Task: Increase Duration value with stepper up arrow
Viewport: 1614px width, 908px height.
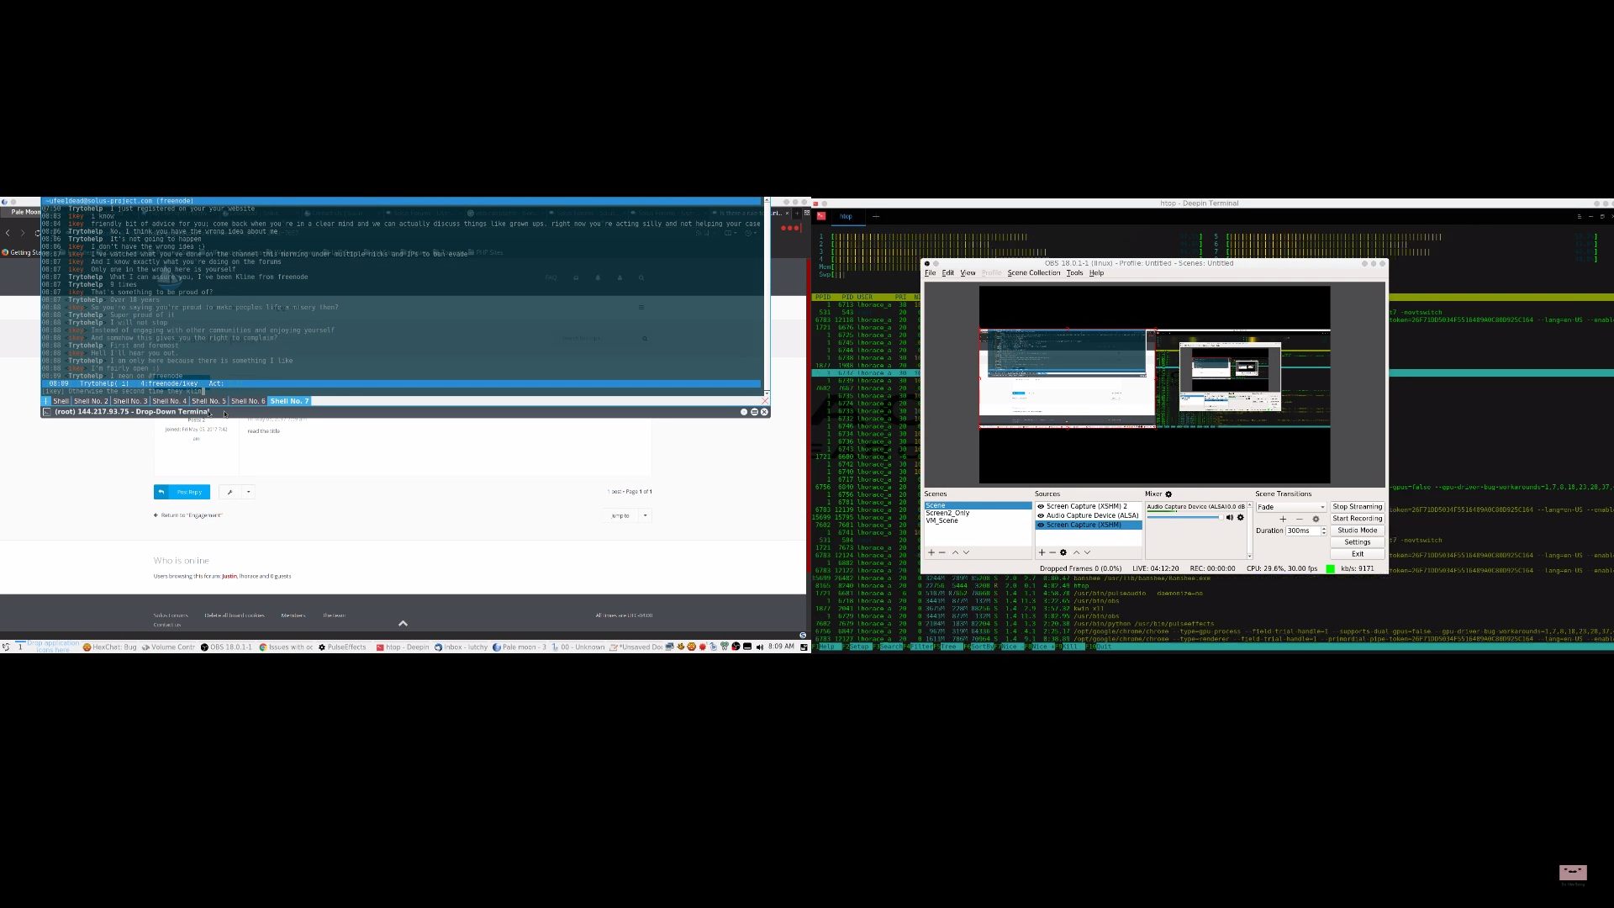Action: (1324, 528)
